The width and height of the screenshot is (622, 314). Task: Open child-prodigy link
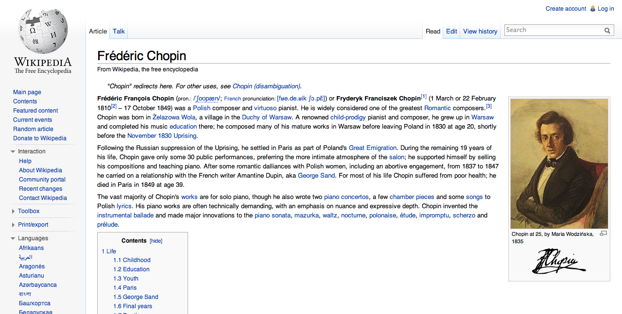[348, 117]
